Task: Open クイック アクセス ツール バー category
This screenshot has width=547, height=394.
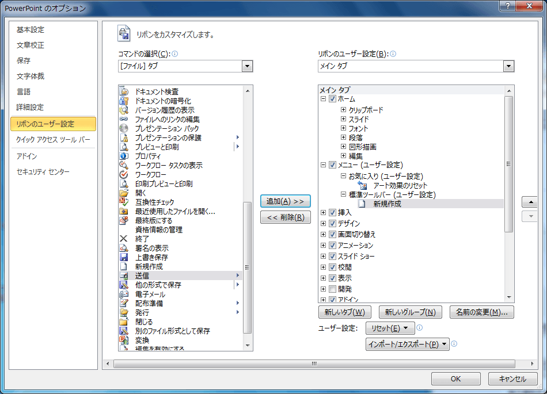Action: click(x=53, y=140)
